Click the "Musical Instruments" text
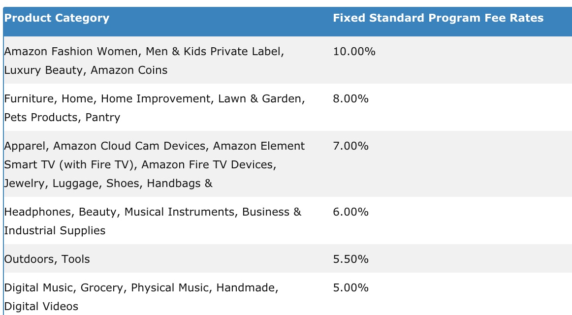 click(x=179, y=212)
